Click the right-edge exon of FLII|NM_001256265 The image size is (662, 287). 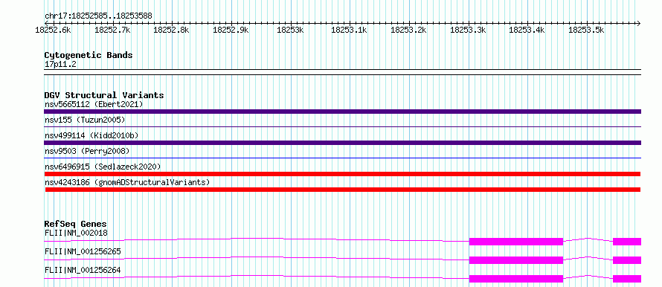pyautogui.click(x=627, y=260)
